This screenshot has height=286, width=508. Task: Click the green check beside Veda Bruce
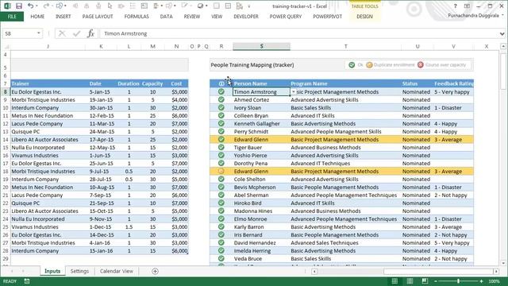point(221,258)
